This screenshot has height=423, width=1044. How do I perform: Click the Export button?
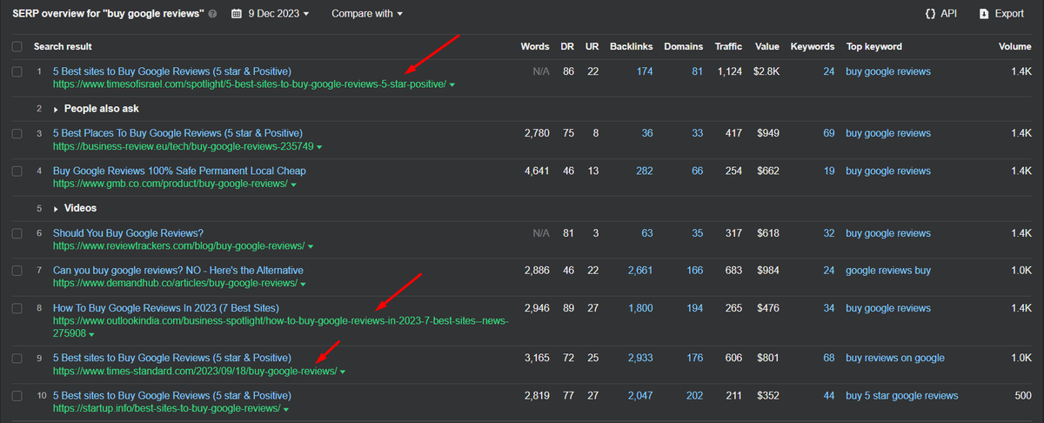click(x=1001, y=14)
